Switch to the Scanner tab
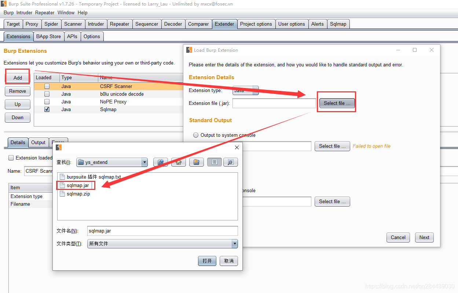This screenshot has height=293, width=458. [73, 24]
